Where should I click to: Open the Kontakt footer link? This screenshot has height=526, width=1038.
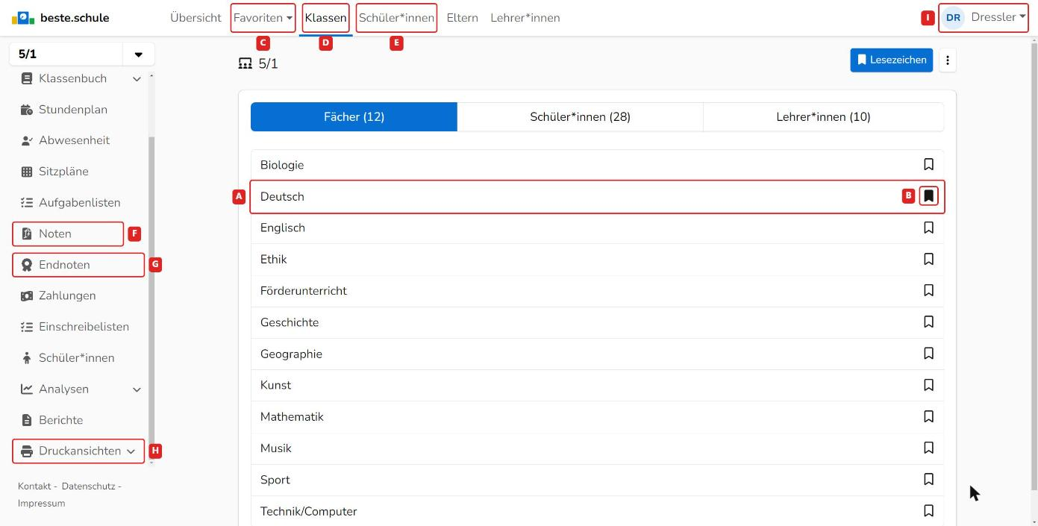34,486
